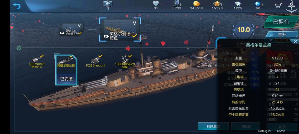299x134 pixels.
Task: Click the green crosshair icon on the left
Action: [x=19, y=48]
